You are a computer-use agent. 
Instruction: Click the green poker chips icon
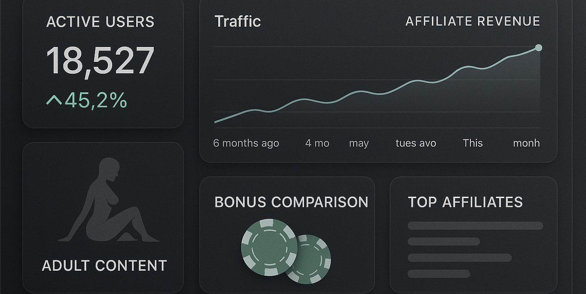[269, 247]
